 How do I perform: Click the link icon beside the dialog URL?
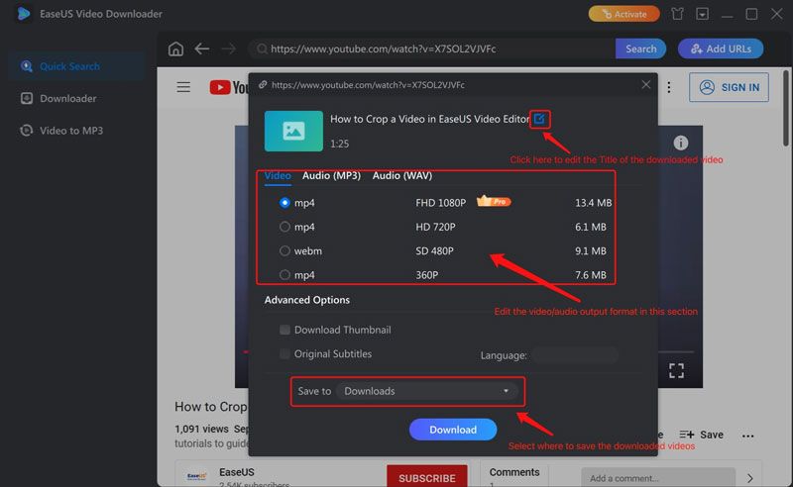tap(263, 85)
